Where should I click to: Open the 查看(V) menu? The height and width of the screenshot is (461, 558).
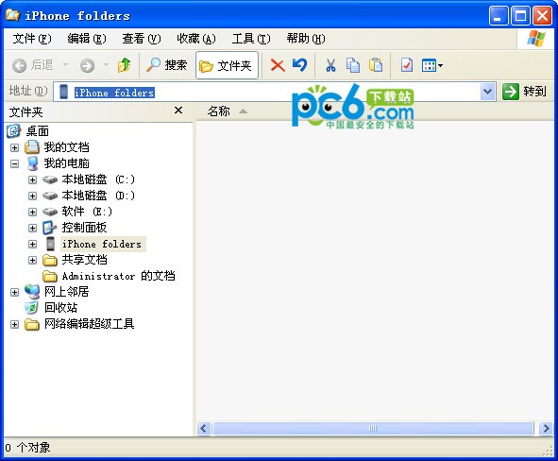(x=142, y=39)
